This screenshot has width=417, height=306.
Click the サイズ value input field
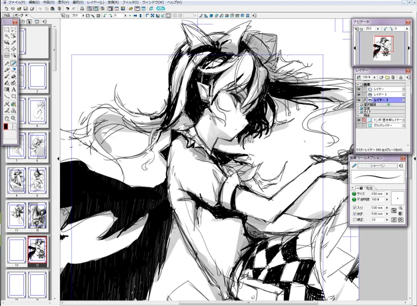(x=378, y=194)
